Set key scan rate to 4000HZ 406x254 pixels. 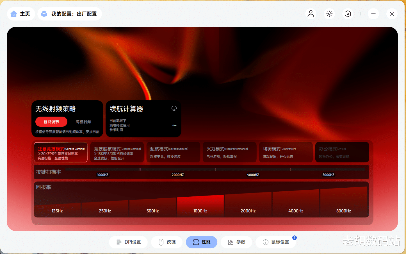(x=253, y=175)
